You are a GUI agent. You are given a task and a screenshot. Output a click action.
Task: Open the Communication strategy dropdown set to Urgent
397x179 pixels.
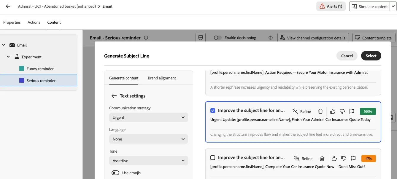tap(149, 117)
